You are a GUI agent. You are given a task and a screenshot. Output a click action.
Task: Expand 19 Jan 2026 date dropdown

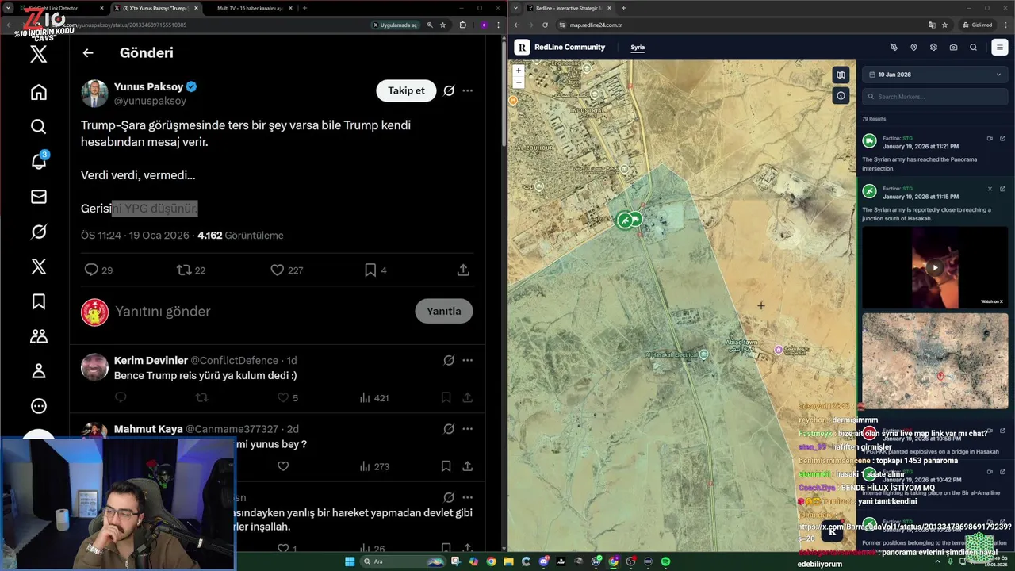(935, 75)
